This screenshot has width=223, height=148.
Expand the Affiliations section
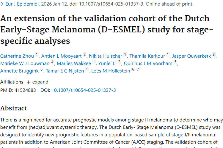point(37,82)
